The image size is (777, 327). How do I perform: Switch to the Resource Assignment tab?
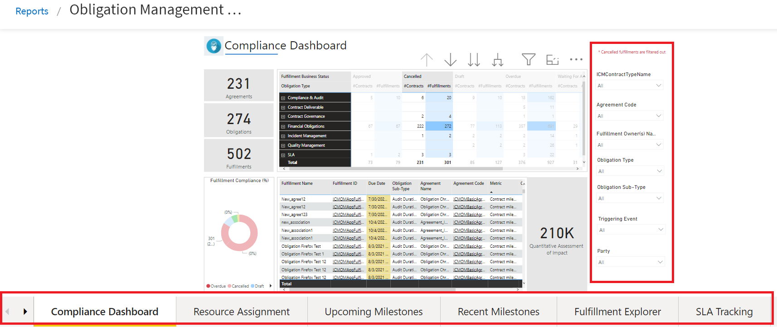coord(241,312)
